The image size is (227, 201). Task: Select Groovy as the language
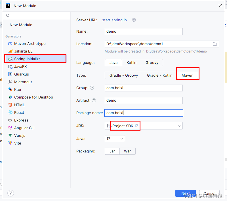152,62
